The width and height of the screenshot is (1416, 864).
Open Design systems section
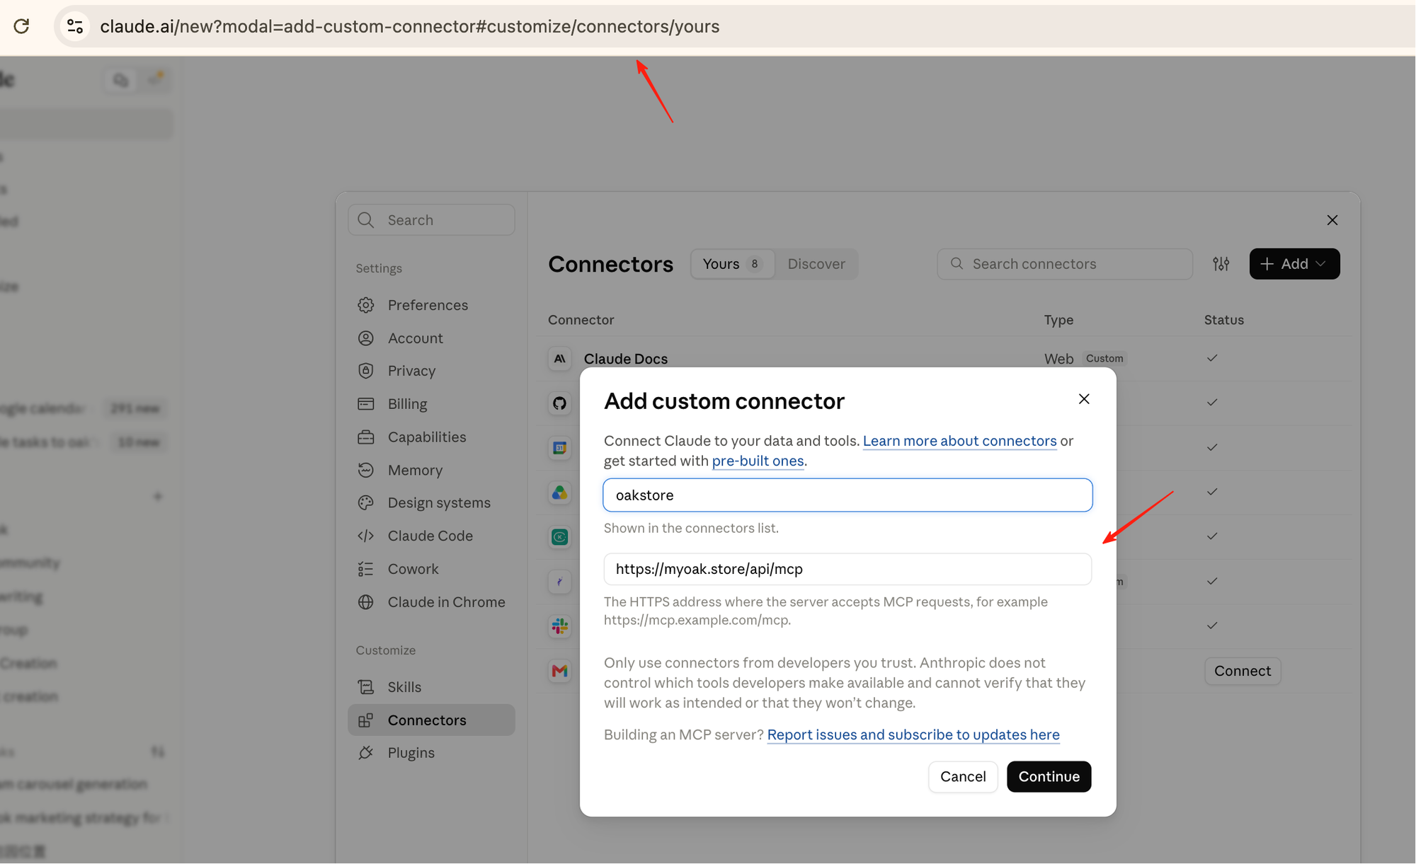431,503
